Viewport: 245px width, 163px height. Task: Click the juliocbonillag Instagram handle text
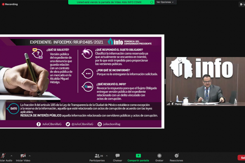pyautogui.click(x=111, y=124)
